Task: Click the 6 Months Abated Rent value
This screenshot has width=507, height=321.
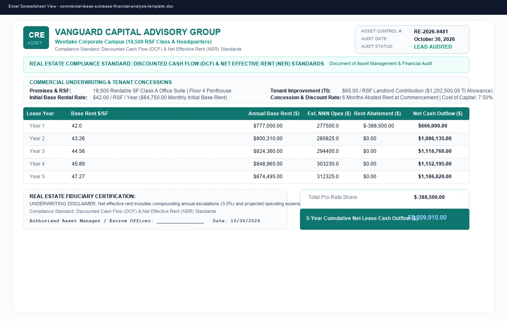Action: [417, 98]
